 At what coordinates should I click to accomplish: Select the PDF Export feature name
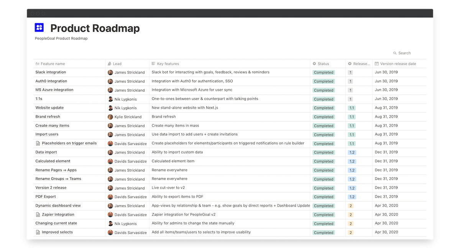46,197
